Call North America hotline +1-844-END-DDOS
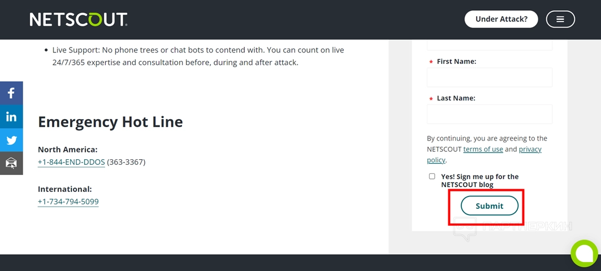The height and width of the screenshot is (271, 601). click(71, 162)
